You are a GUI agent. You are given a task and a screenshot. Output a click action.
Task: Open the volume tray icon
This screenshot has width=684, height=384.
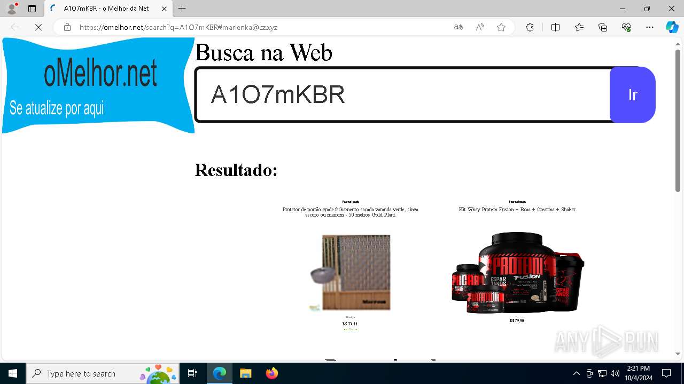tap(615, 373)
